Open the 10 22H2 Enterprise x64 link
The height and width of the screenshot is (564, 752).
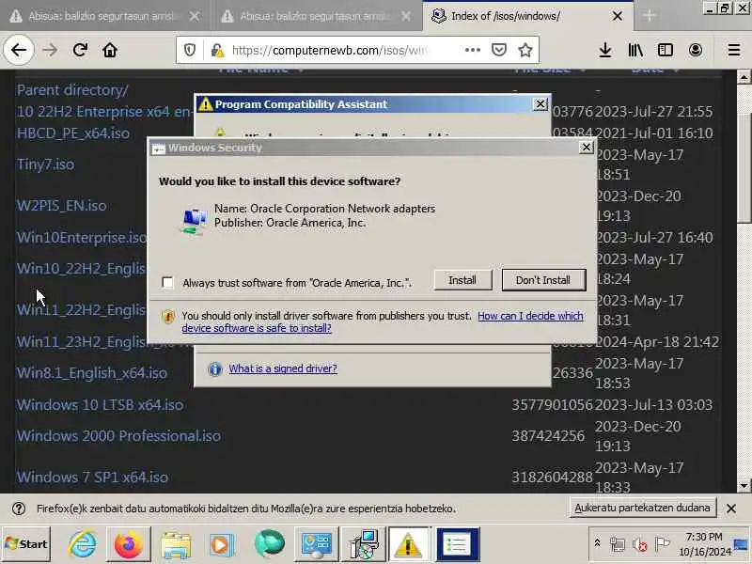coord(103,112)
